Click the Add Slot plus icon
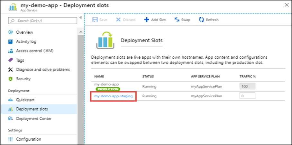Viewport: 292px width, 145px height. pos(146,20)
